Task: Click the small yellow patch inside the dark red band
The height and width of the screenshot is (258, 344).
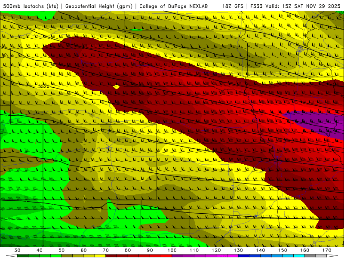Action: click(116, 87)
